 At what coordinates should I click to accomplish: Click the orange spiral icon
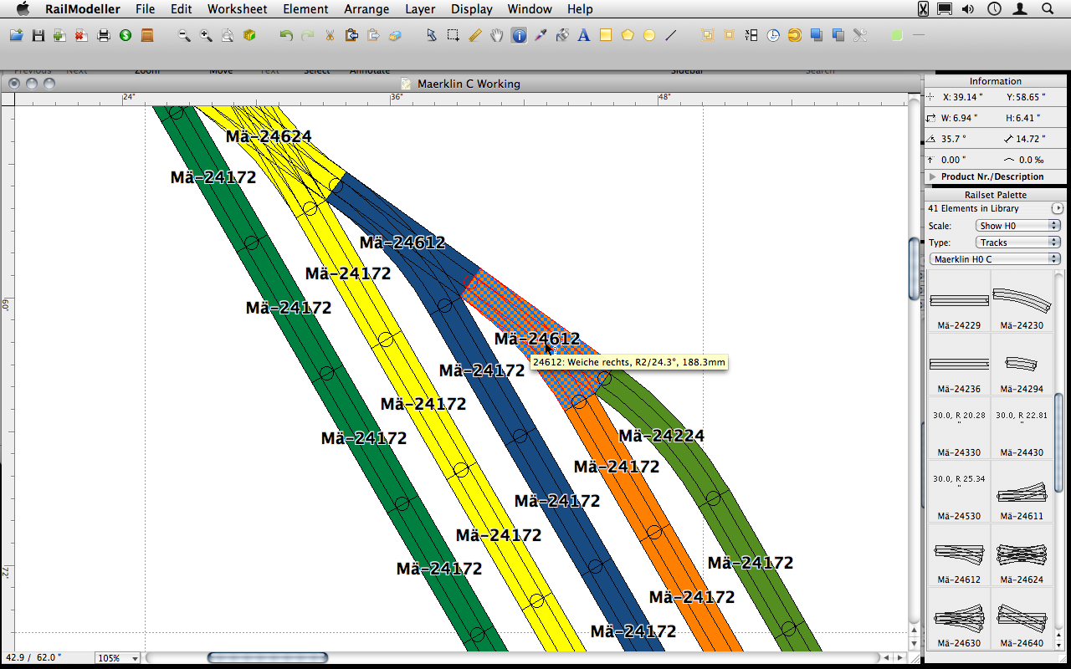coord(795,35)
